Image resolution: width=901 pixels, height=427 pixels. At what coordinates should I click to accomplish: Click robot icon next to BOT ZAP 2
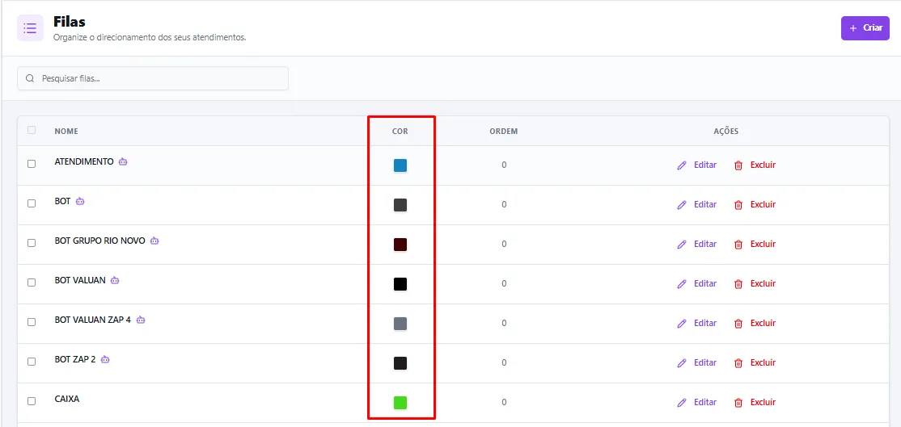coord(105,359)
